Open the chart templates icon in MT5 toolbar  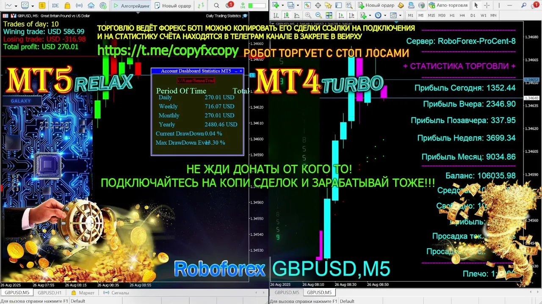point(25,5)
